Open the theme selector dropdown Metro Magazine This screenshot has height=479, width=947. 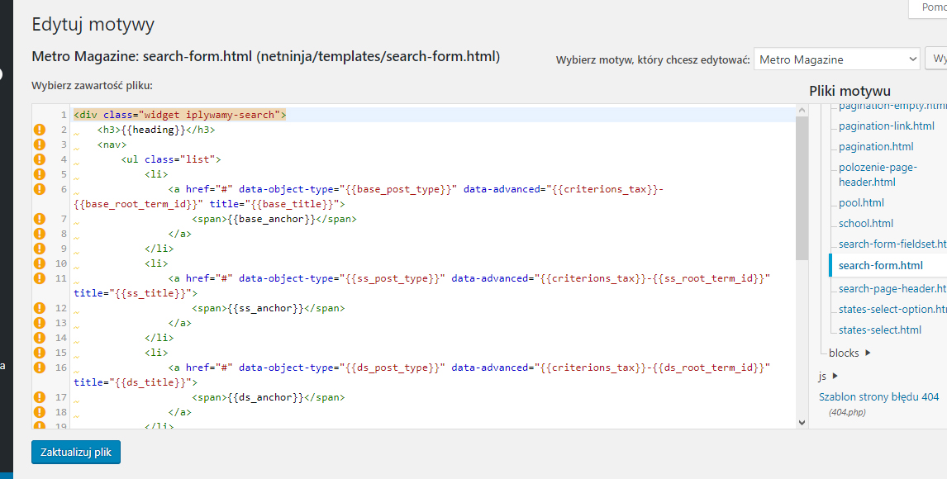[836, 59]
